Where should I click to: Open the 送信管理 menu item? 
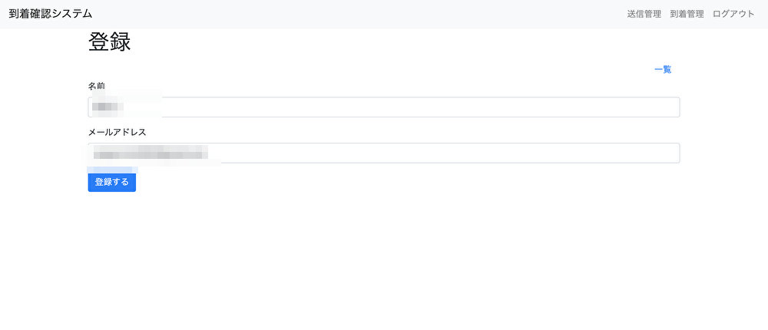[644, 14]
